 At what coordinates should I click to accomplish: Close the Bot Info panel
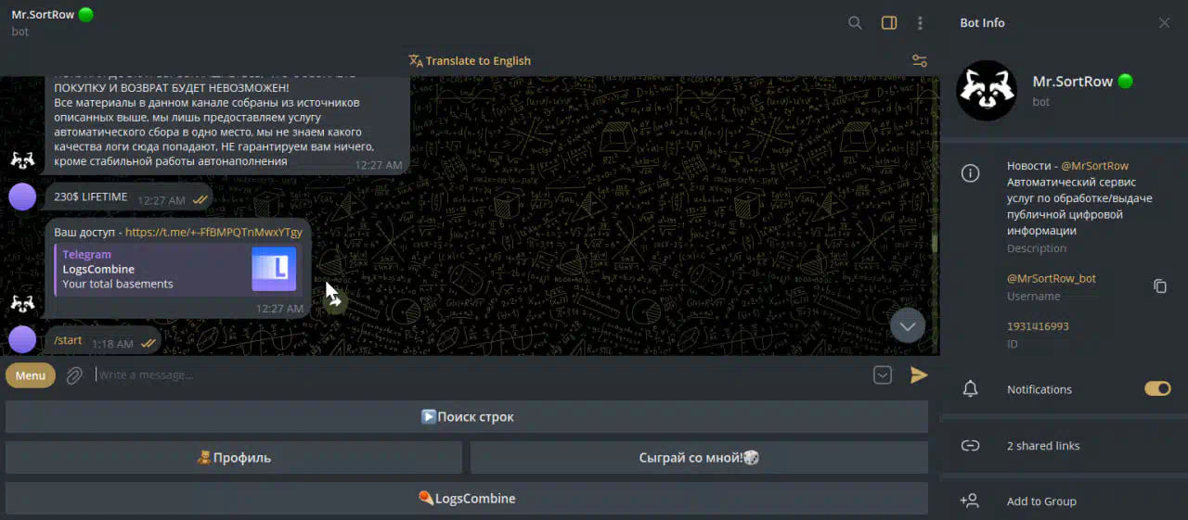(1164, 23)
